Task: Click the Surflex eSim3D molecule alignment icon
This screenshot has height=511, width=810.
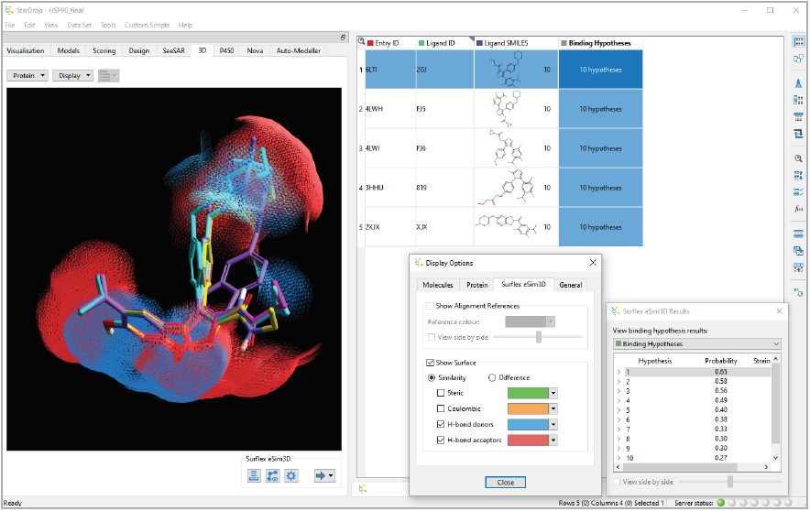Action: (273, 475)
